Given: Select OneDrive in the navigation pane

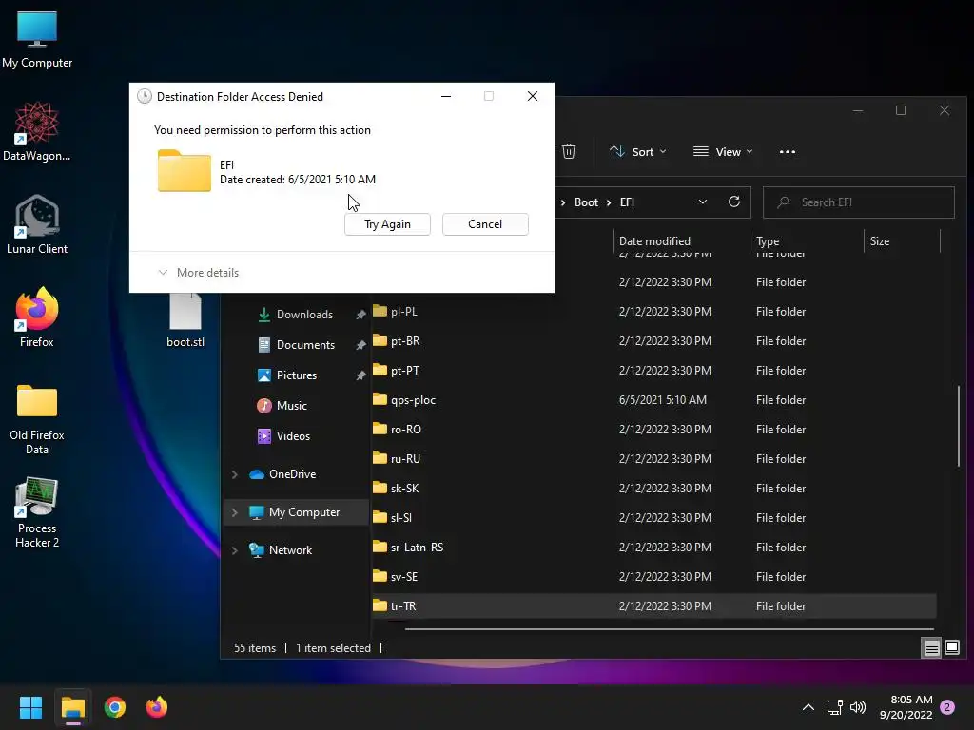Looking at the screenshot, I should 292,474.
